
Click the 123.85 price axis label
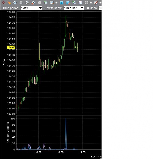point(11,114)
